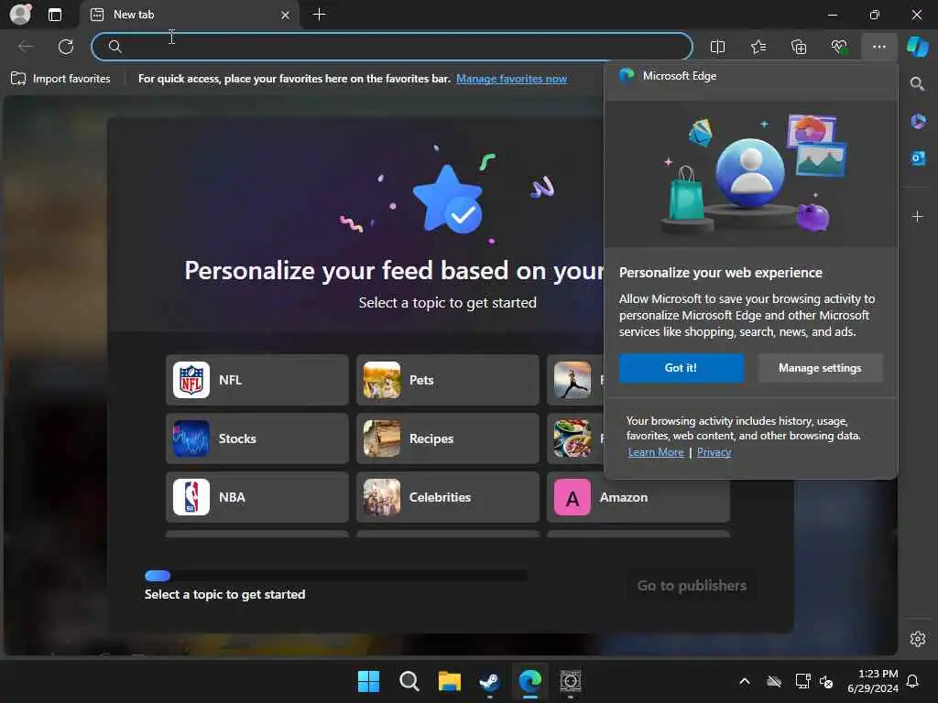This screenshot has width=938, height=703.
Task: Click the back navigation arrow
Action: 26,47
